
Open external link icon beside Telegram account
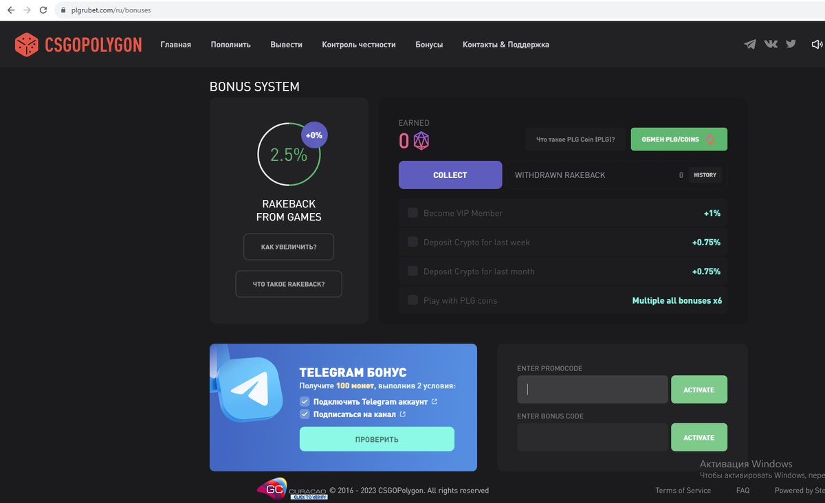click(434, 401)
